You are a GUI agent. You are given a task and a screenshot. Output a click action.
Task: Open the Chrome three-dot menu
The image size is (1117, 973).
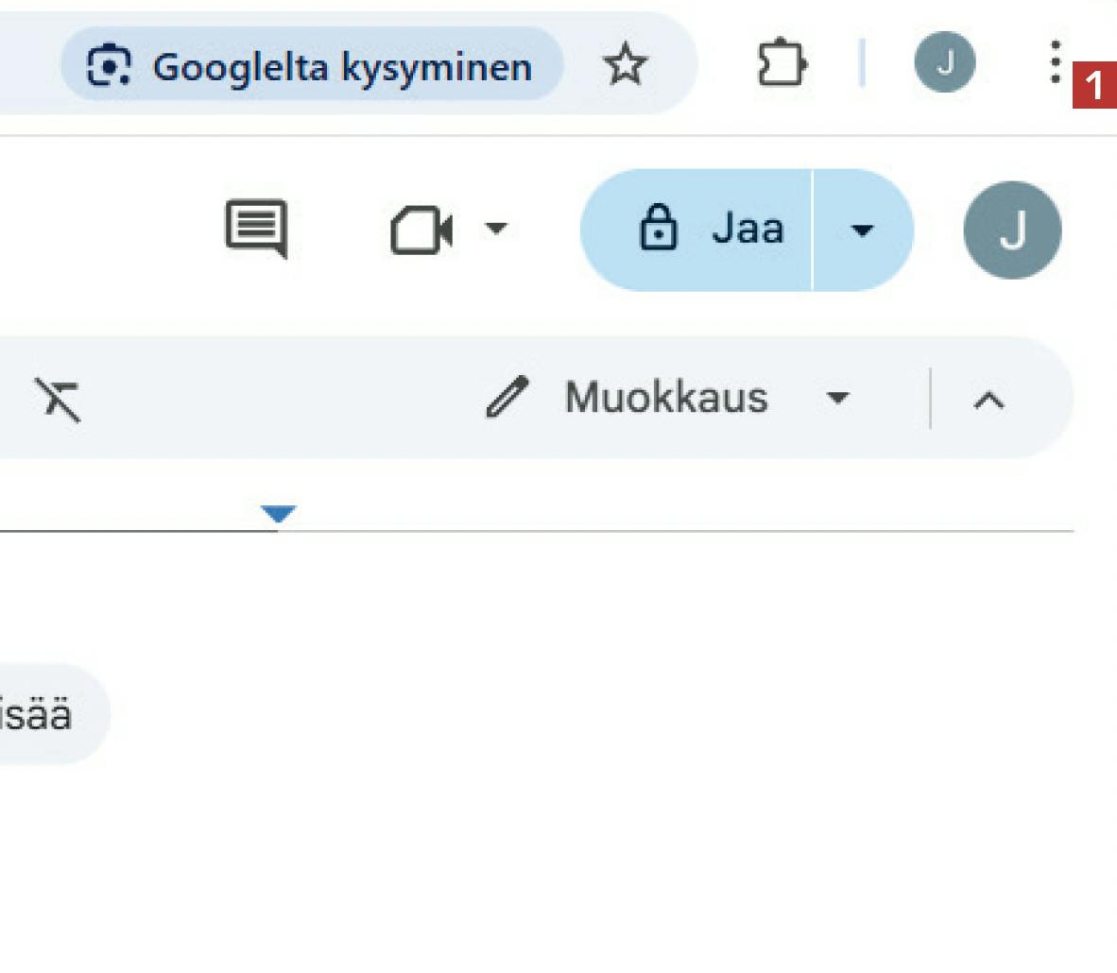click(1055, 63)
